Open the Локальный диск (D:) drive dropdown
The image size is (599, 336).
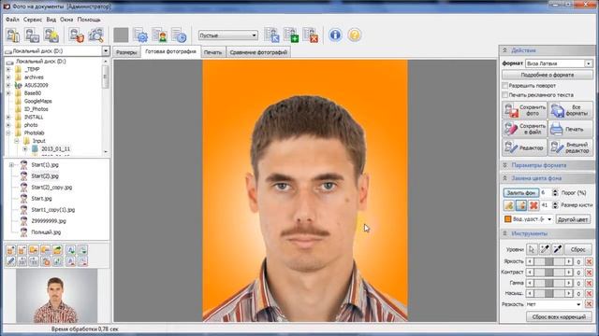[x=106, y=51]
